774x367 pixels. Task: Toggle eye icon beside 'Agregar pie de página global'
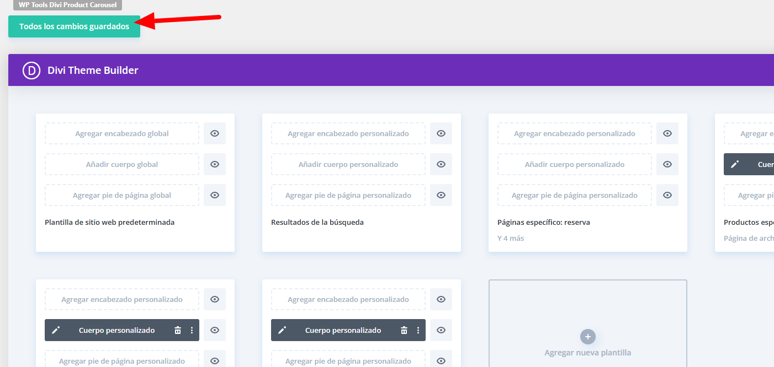tap(215, 195)
